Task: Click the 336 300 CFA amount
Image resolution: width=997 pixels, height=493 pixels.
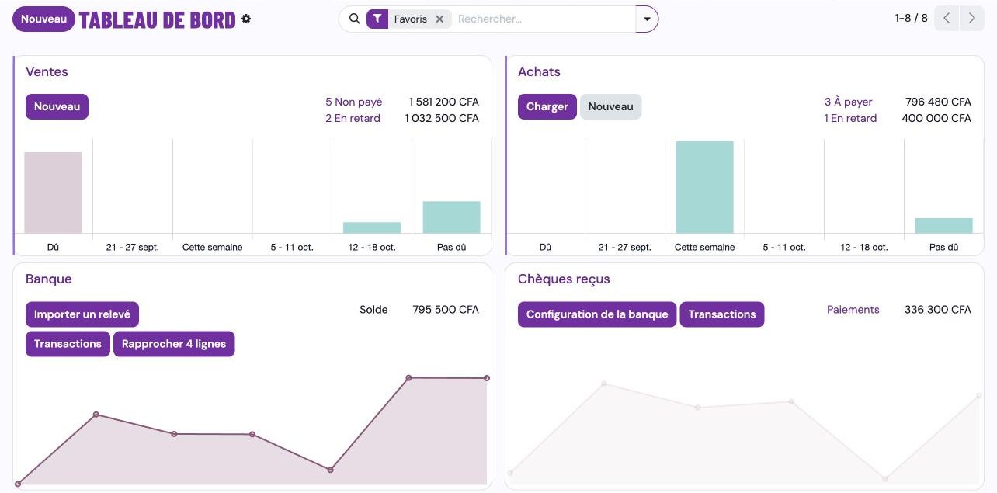Action: click(938, 309)
